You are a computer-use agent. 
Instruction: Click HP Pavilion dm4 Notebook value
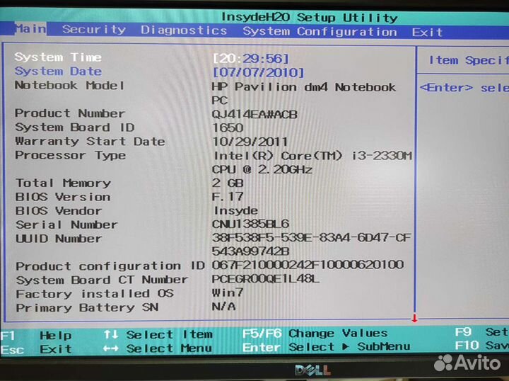click(303, 87)
